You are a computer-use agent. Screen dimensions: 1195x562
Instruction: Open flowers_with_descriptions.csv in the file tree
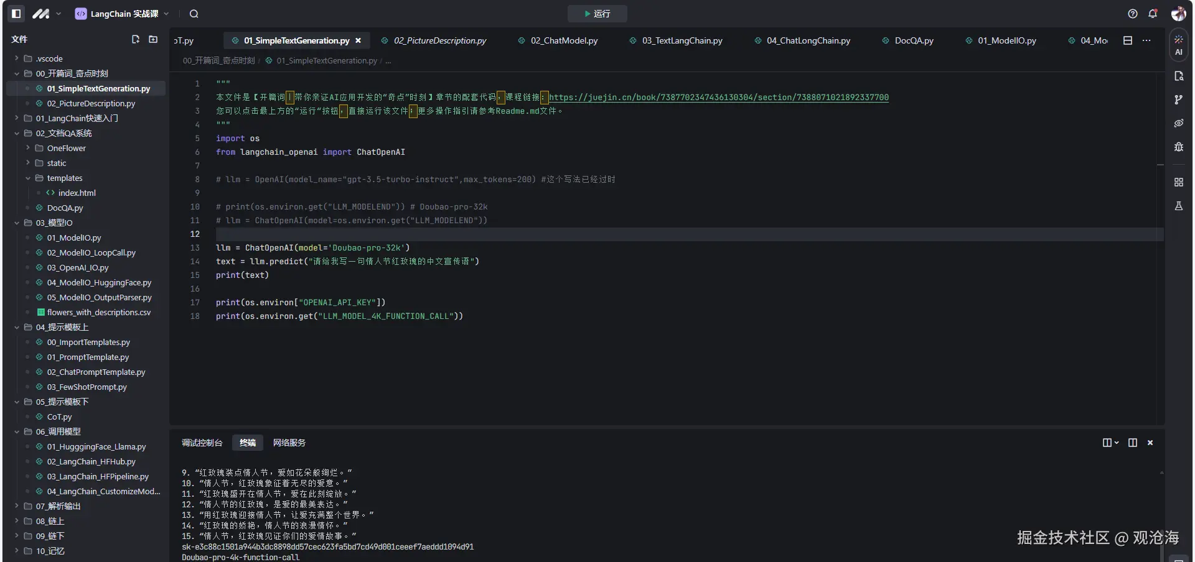(98, 312)
